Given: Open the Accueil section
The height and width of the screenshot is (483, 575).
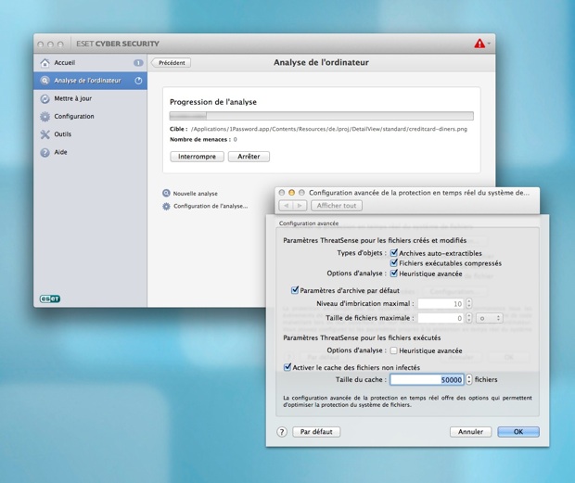Looking at the screenshot, I should (x=90, y=63).
